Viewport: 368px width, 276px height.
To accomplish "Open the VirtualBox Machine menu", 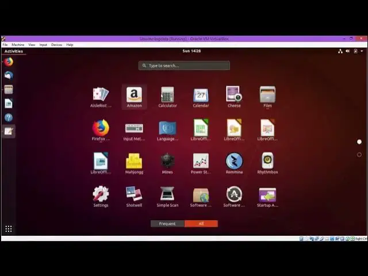I will pos(18,45).
